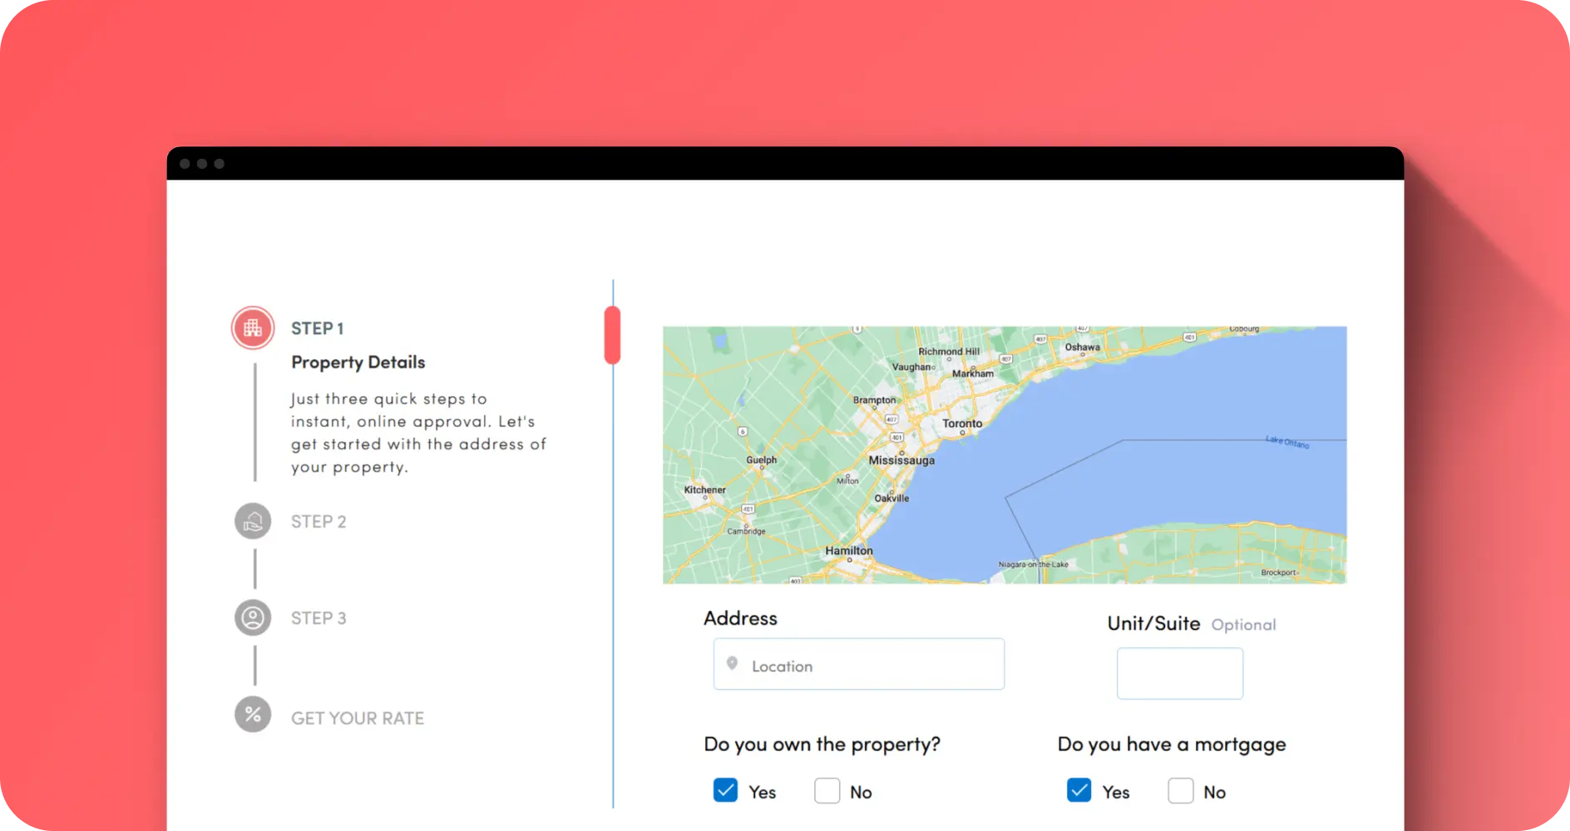1570x831 pixels.
Task: Go to STEP 2 label
Action: click(x=318, y=522)
